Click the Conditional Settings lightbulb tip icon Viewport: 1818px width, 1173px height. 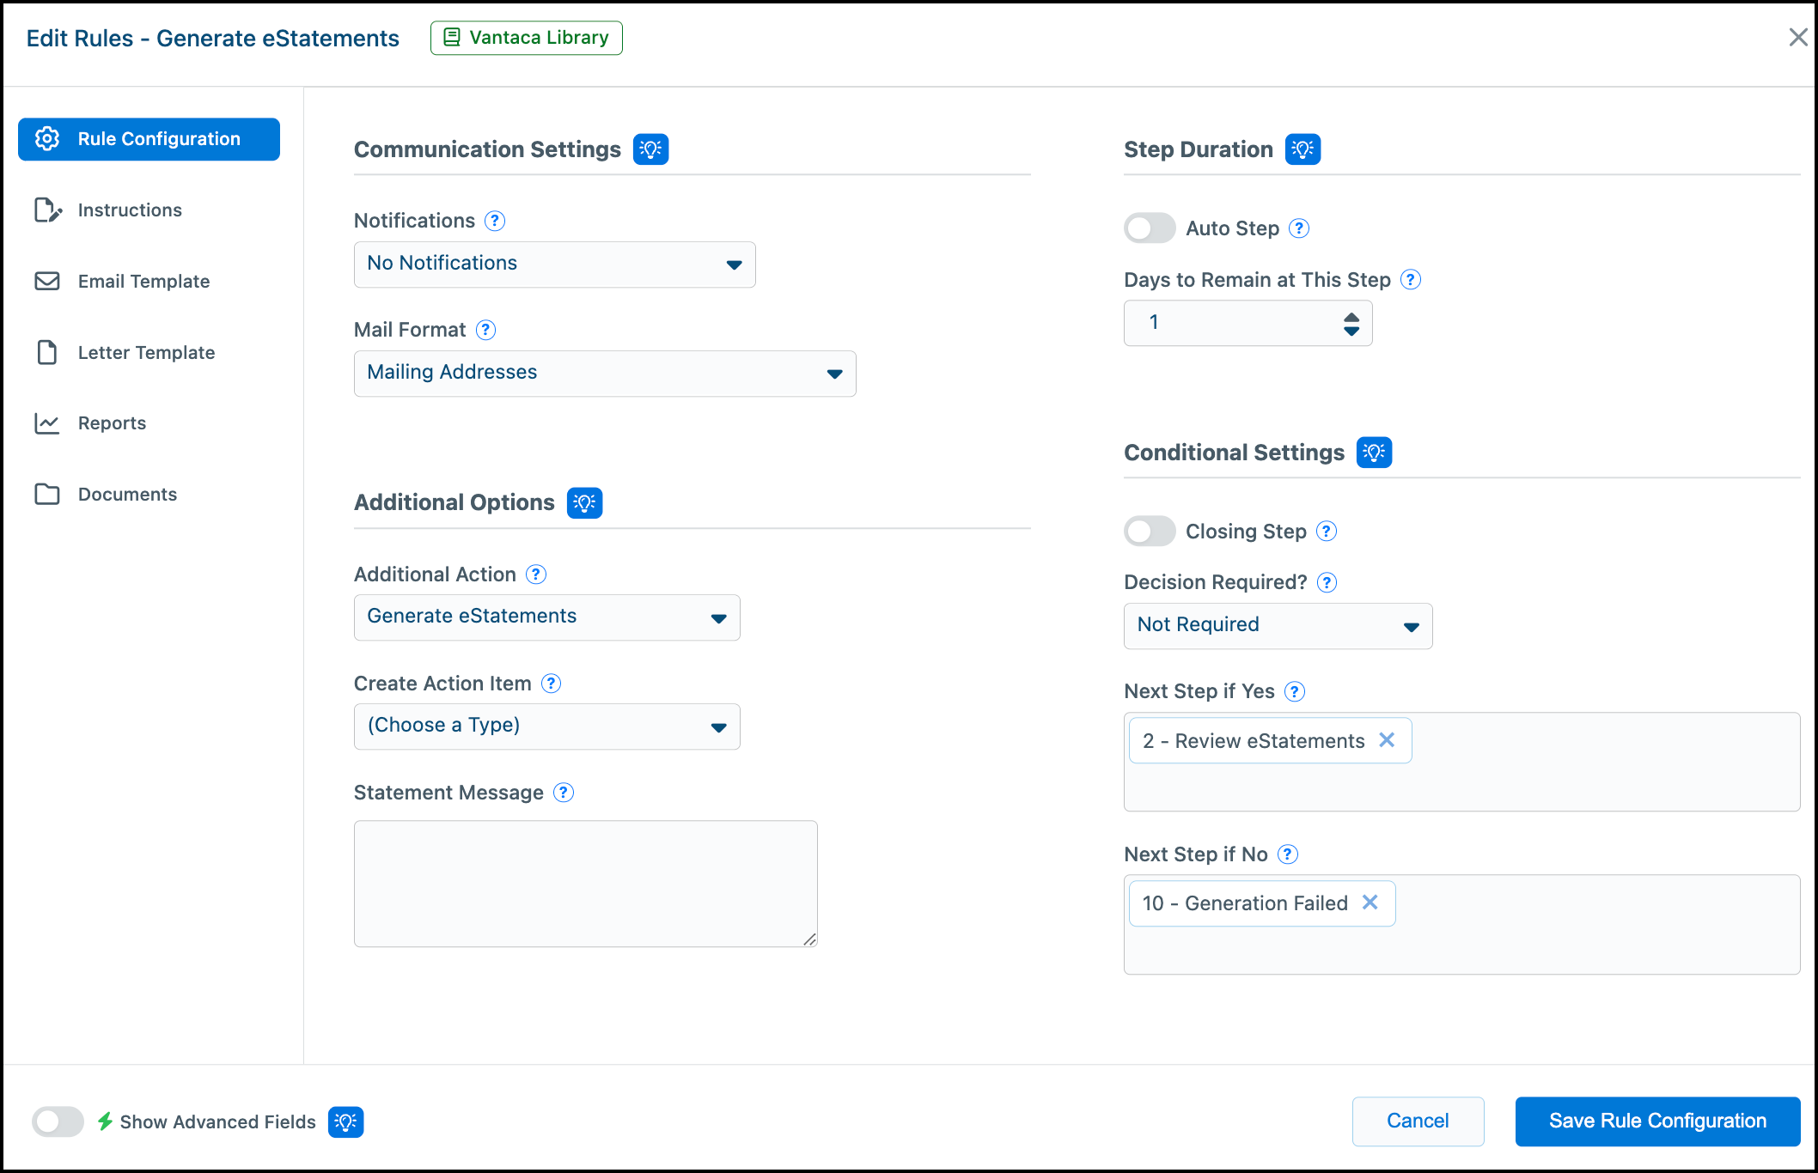click(1374, 453)
